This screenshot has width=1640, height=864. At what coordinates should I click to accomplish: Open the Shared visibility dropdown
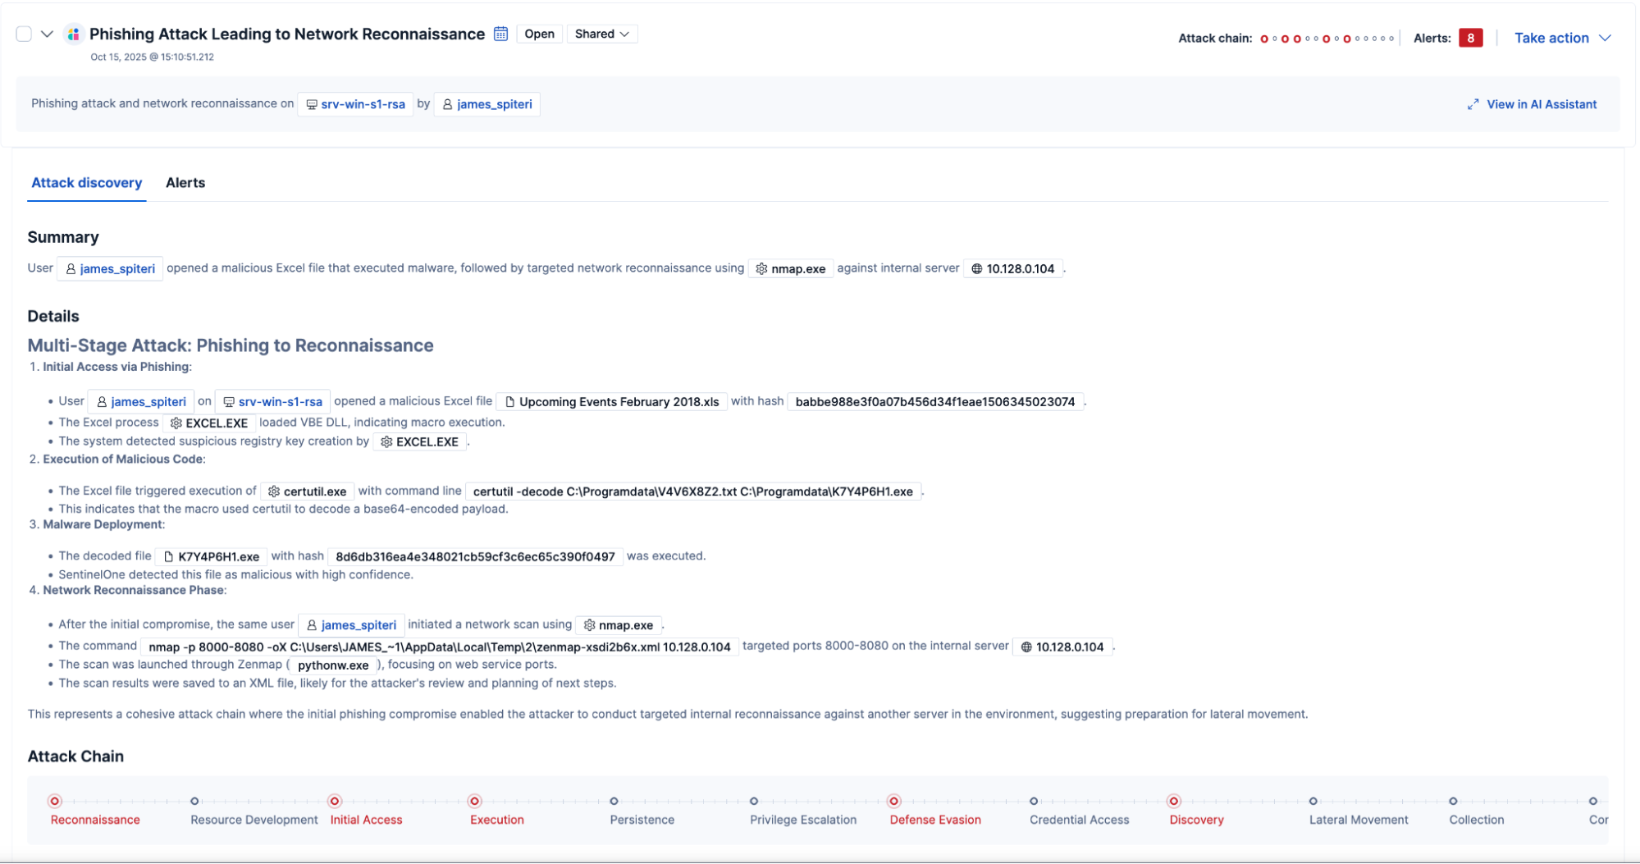point(601,34)
